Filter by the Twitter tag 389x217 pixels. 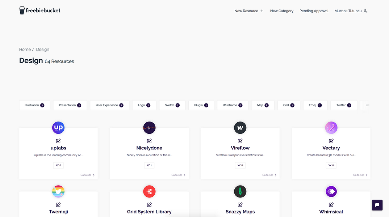344,105
